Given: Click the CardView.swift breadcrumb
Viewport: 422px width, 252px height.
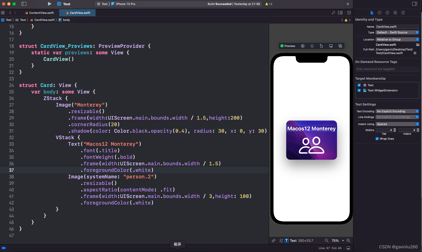Looking at the screenshot, I should click(x=43, y=20).
